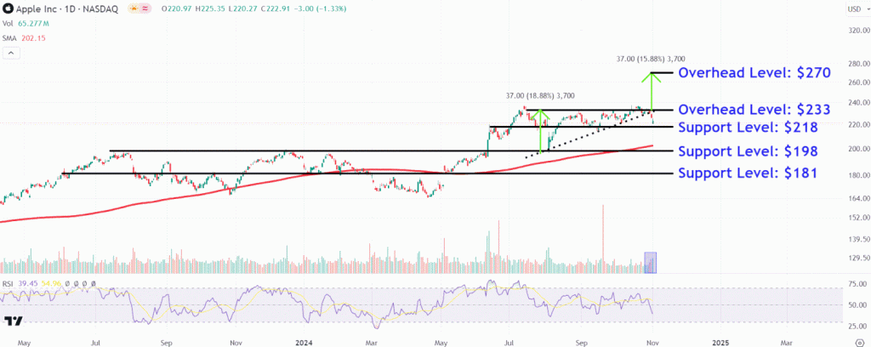The width and height of the screenshot is (871, 347).
Task: Click the sun market status icon
Action: [x=133, y=9]
